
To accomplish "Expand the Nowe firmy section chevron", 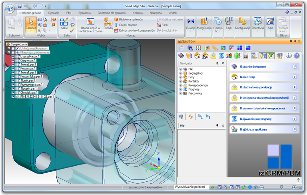I will pyautogui.click(x=295, y=77).
